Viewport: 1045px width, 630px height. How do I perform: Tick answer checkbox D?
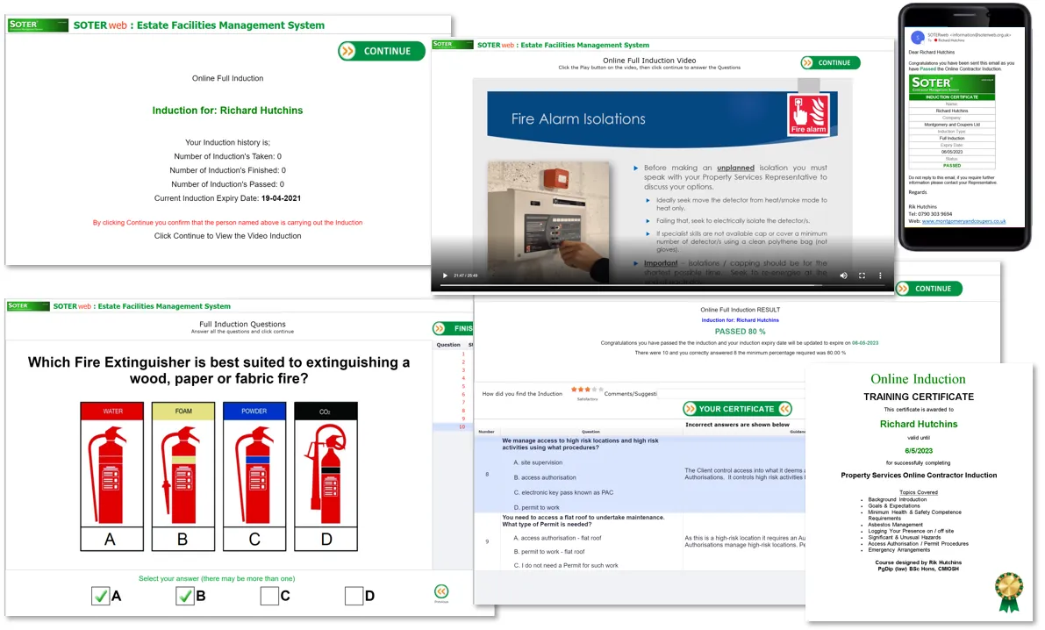[354, 595]
